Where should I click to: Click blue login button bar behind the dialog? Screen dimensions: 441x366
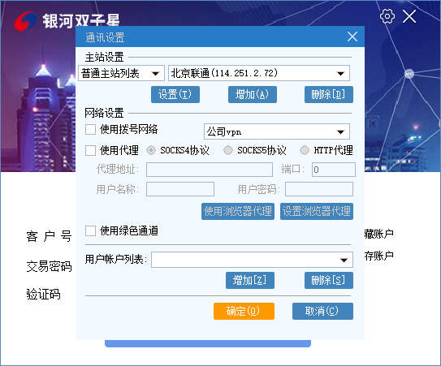pyautogui.click(x=208, y=343)
